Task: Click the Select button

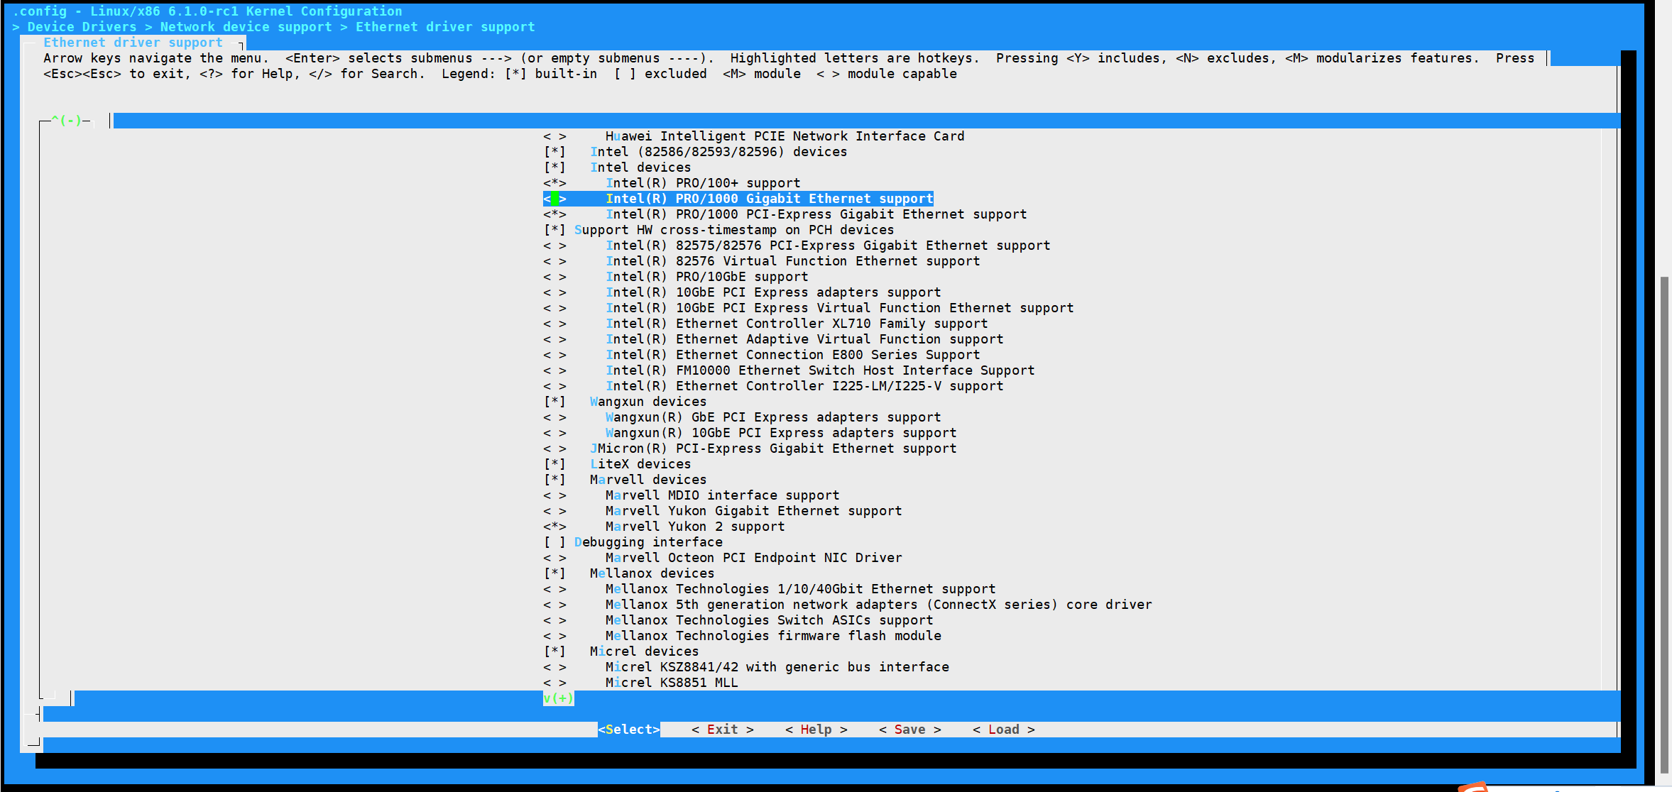Action: (x=629, y=730)
